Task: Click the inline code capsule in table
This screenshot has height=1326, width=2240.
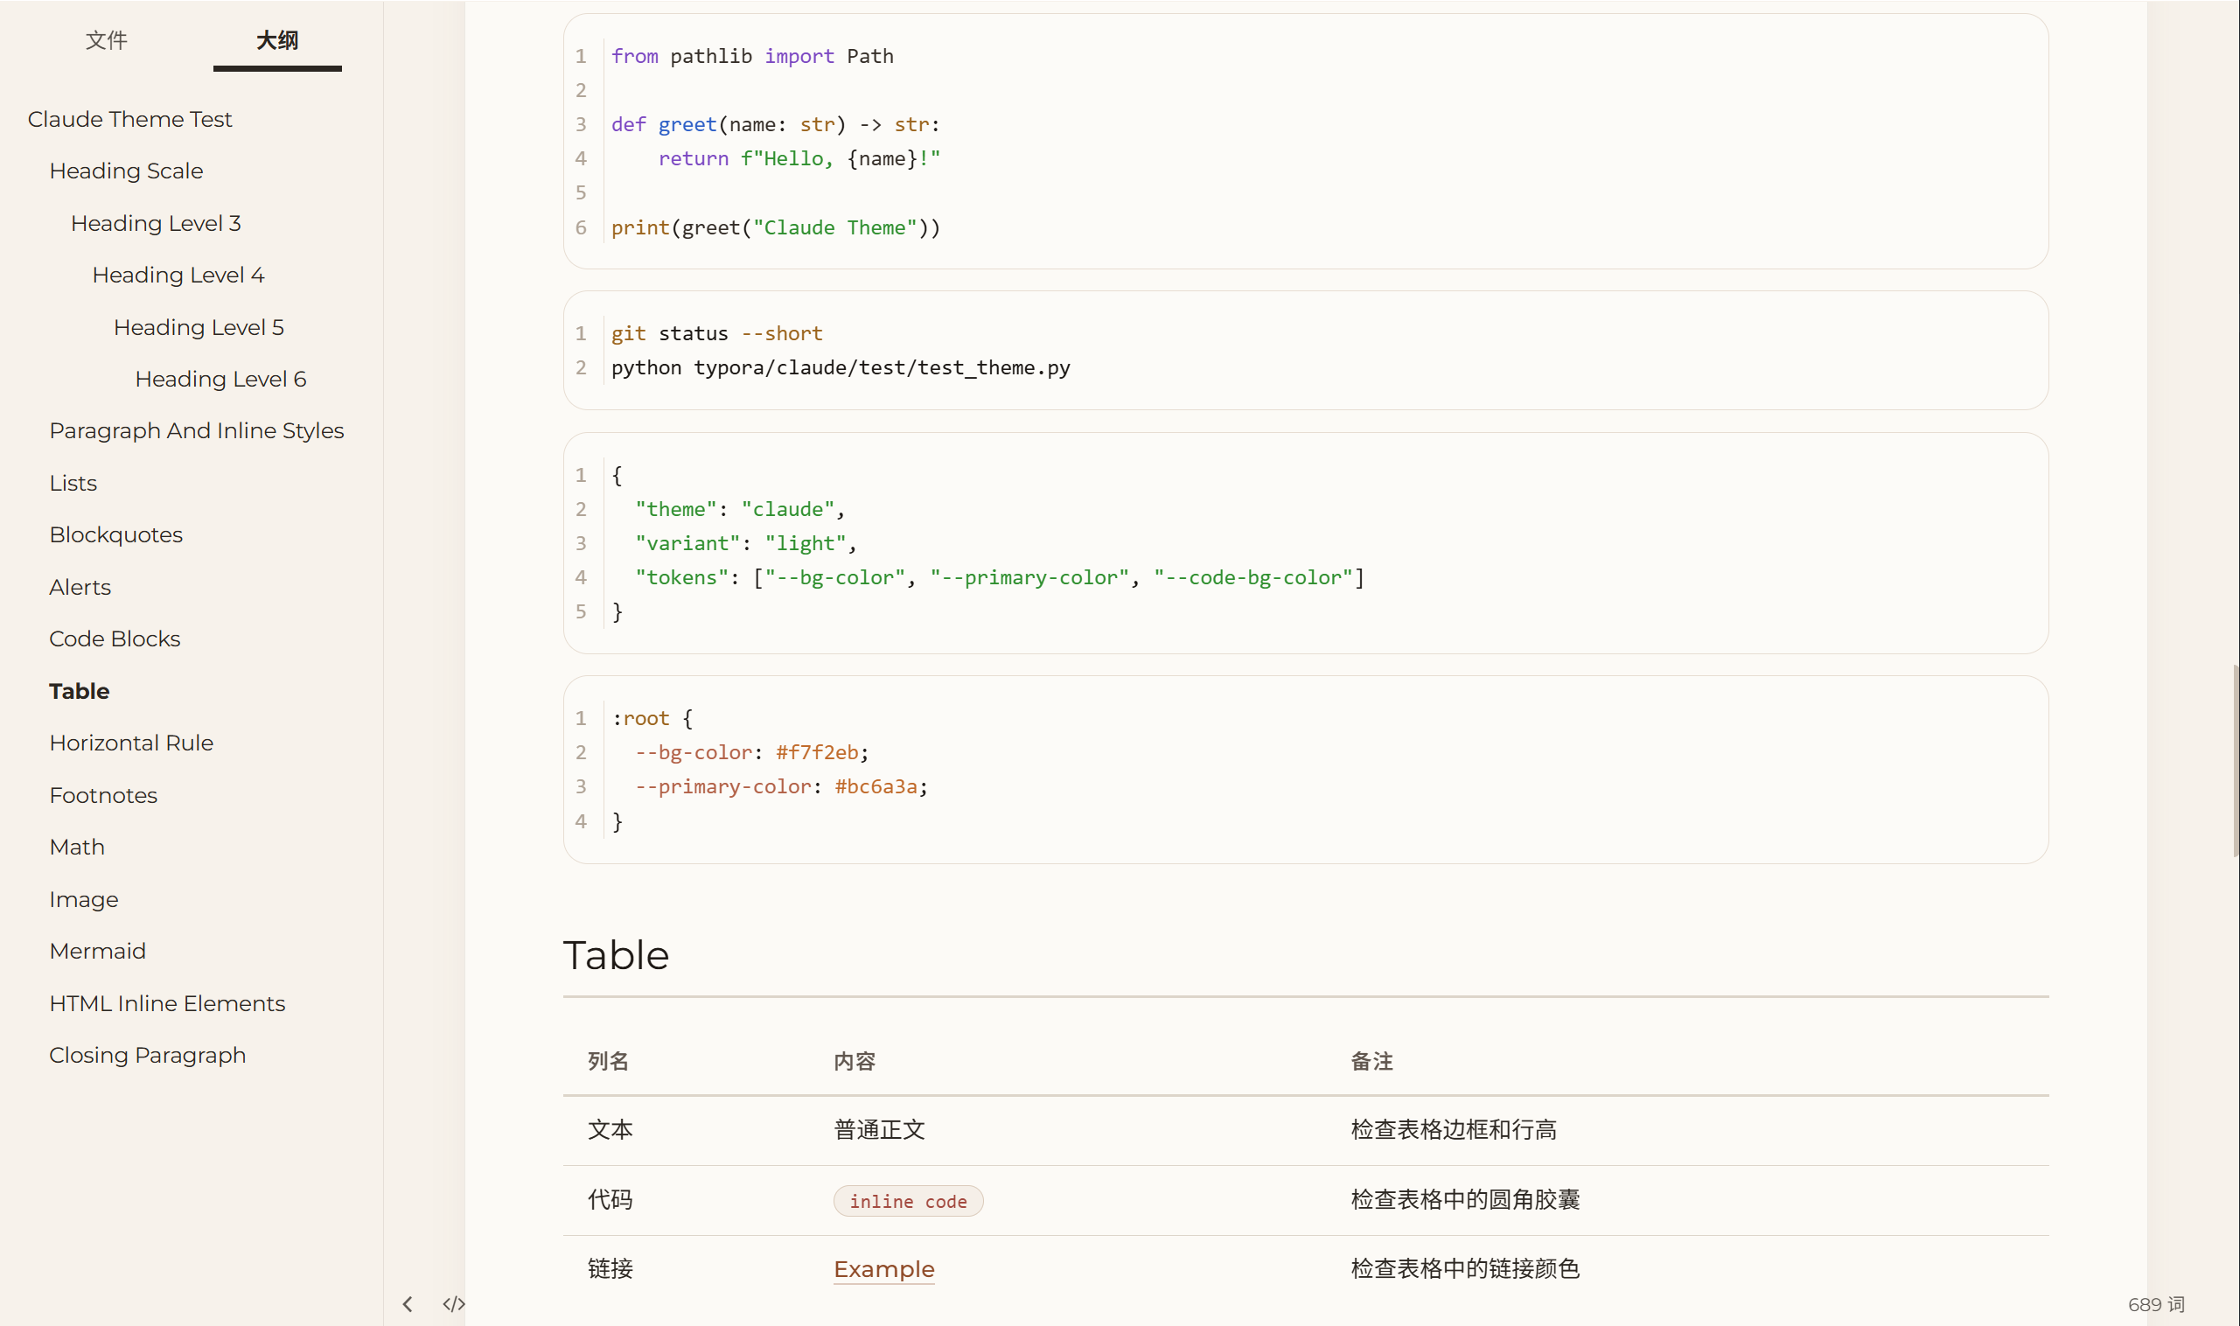Action: 907,1201
